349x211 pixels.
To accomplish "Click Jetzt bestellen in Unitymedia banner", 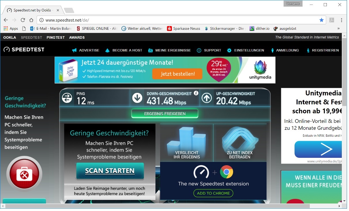I will (177, 74).
